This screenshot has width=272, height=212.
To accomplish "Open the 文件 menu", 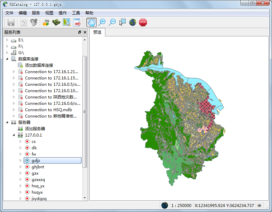I will click(x=9, y=13).
